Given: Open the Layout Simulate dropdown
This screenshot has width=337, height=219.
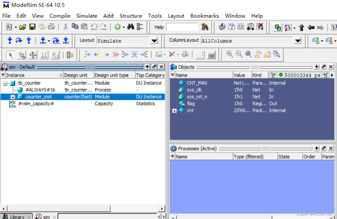Looking at the screenshot, I should click(154, 41).
